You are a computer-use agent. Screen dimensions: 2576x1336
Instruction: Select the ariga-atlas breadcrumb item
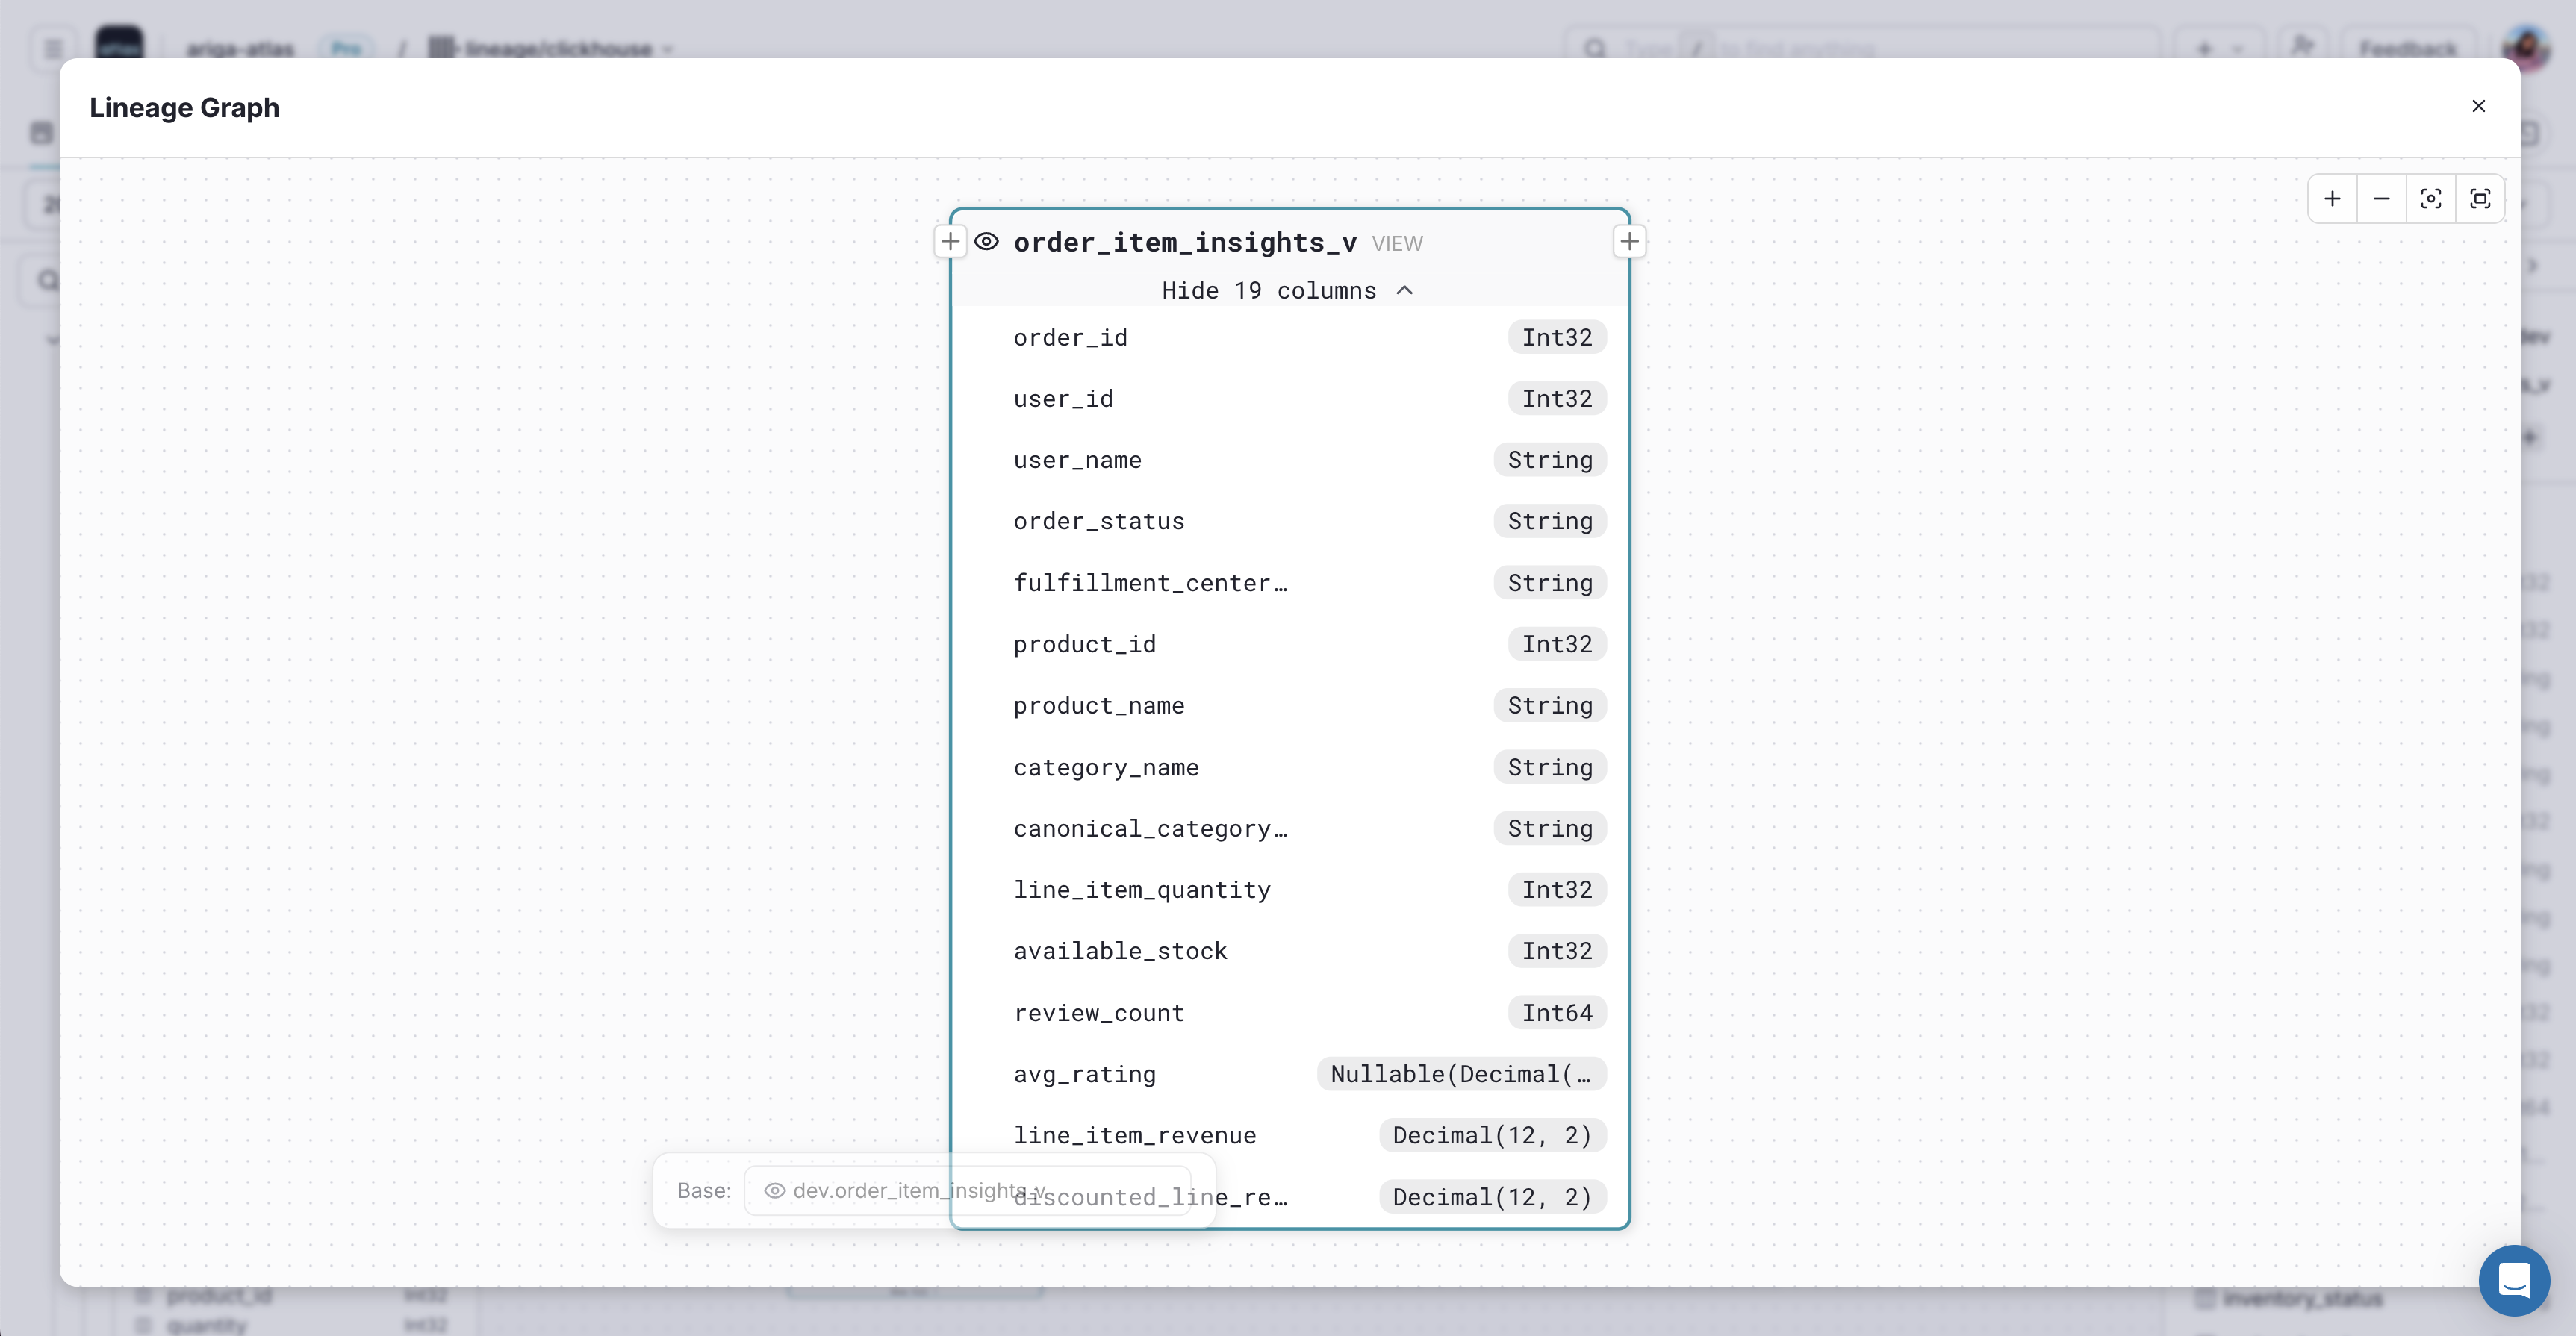point(240,48)
